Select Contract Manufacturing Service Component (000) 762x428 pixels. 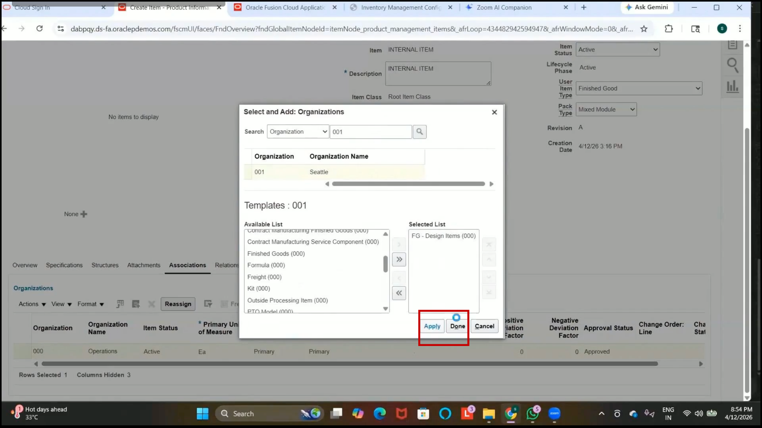313,242
